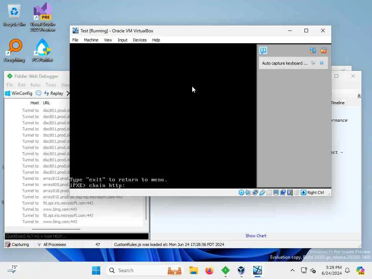
Task: Click the WinConfig button in Fiddler
Action: click(19, 93)
